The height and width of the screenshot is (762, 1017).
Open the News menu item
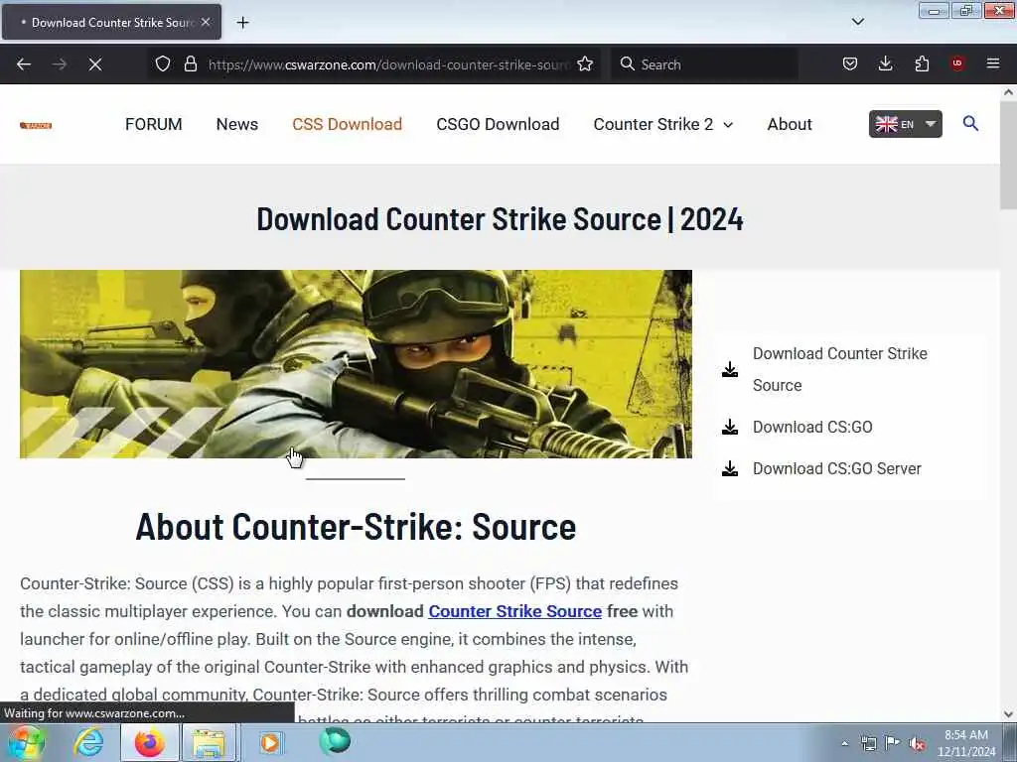236,124
